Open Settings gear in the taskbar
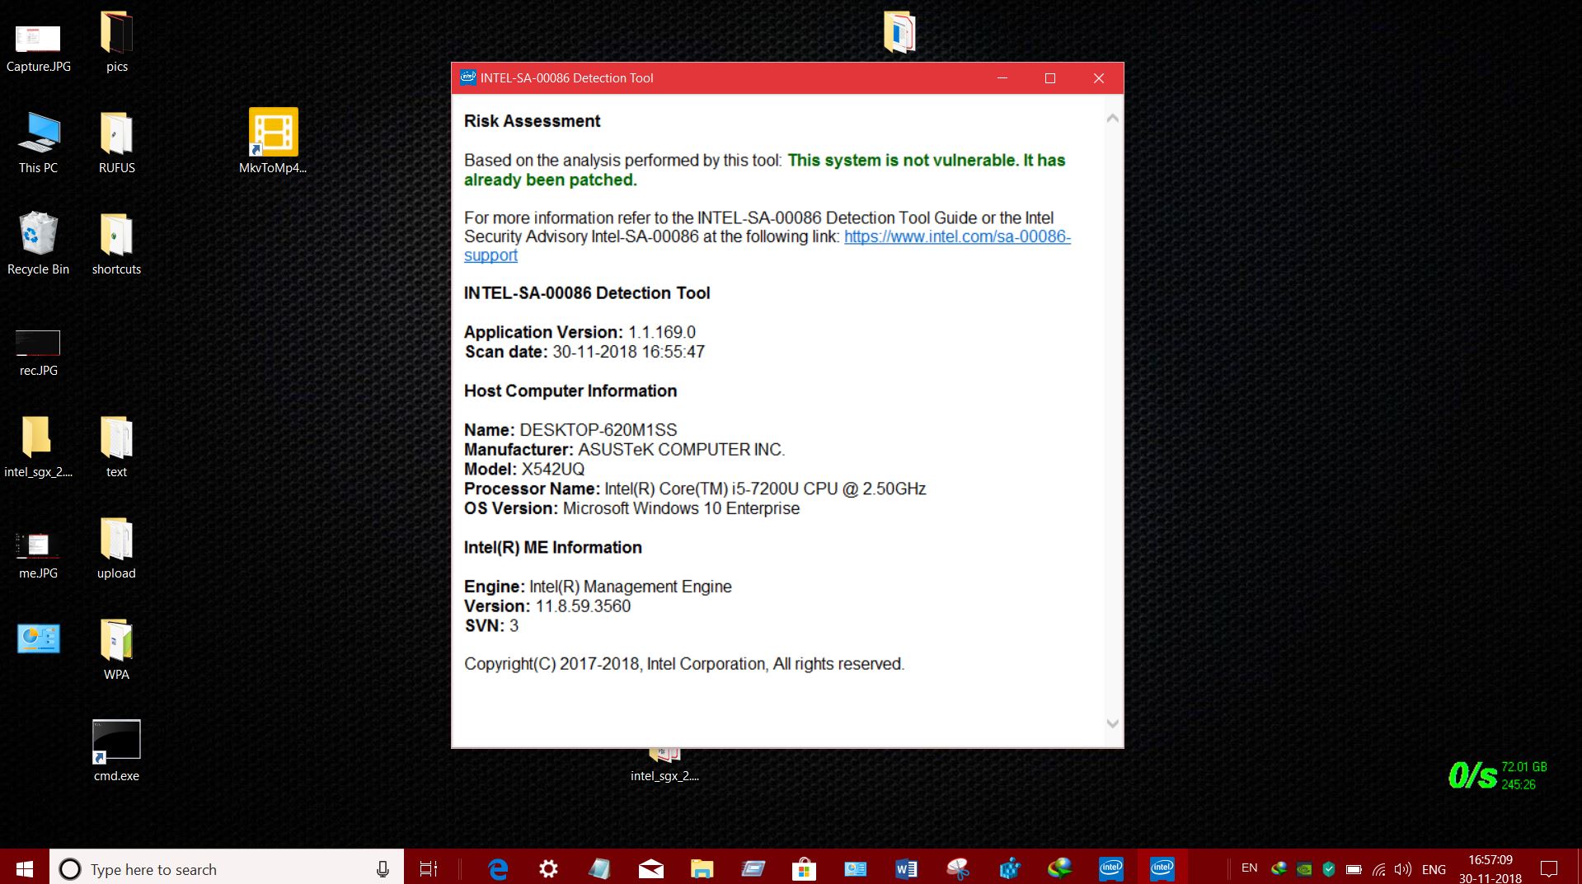The height and width of the screenshot is (884, 1582). coord(548,868)
